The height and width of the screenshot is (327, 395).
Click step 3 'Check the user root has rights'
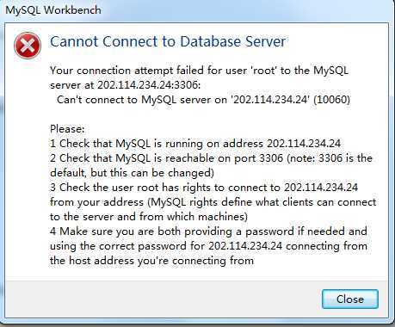(204, 188)
